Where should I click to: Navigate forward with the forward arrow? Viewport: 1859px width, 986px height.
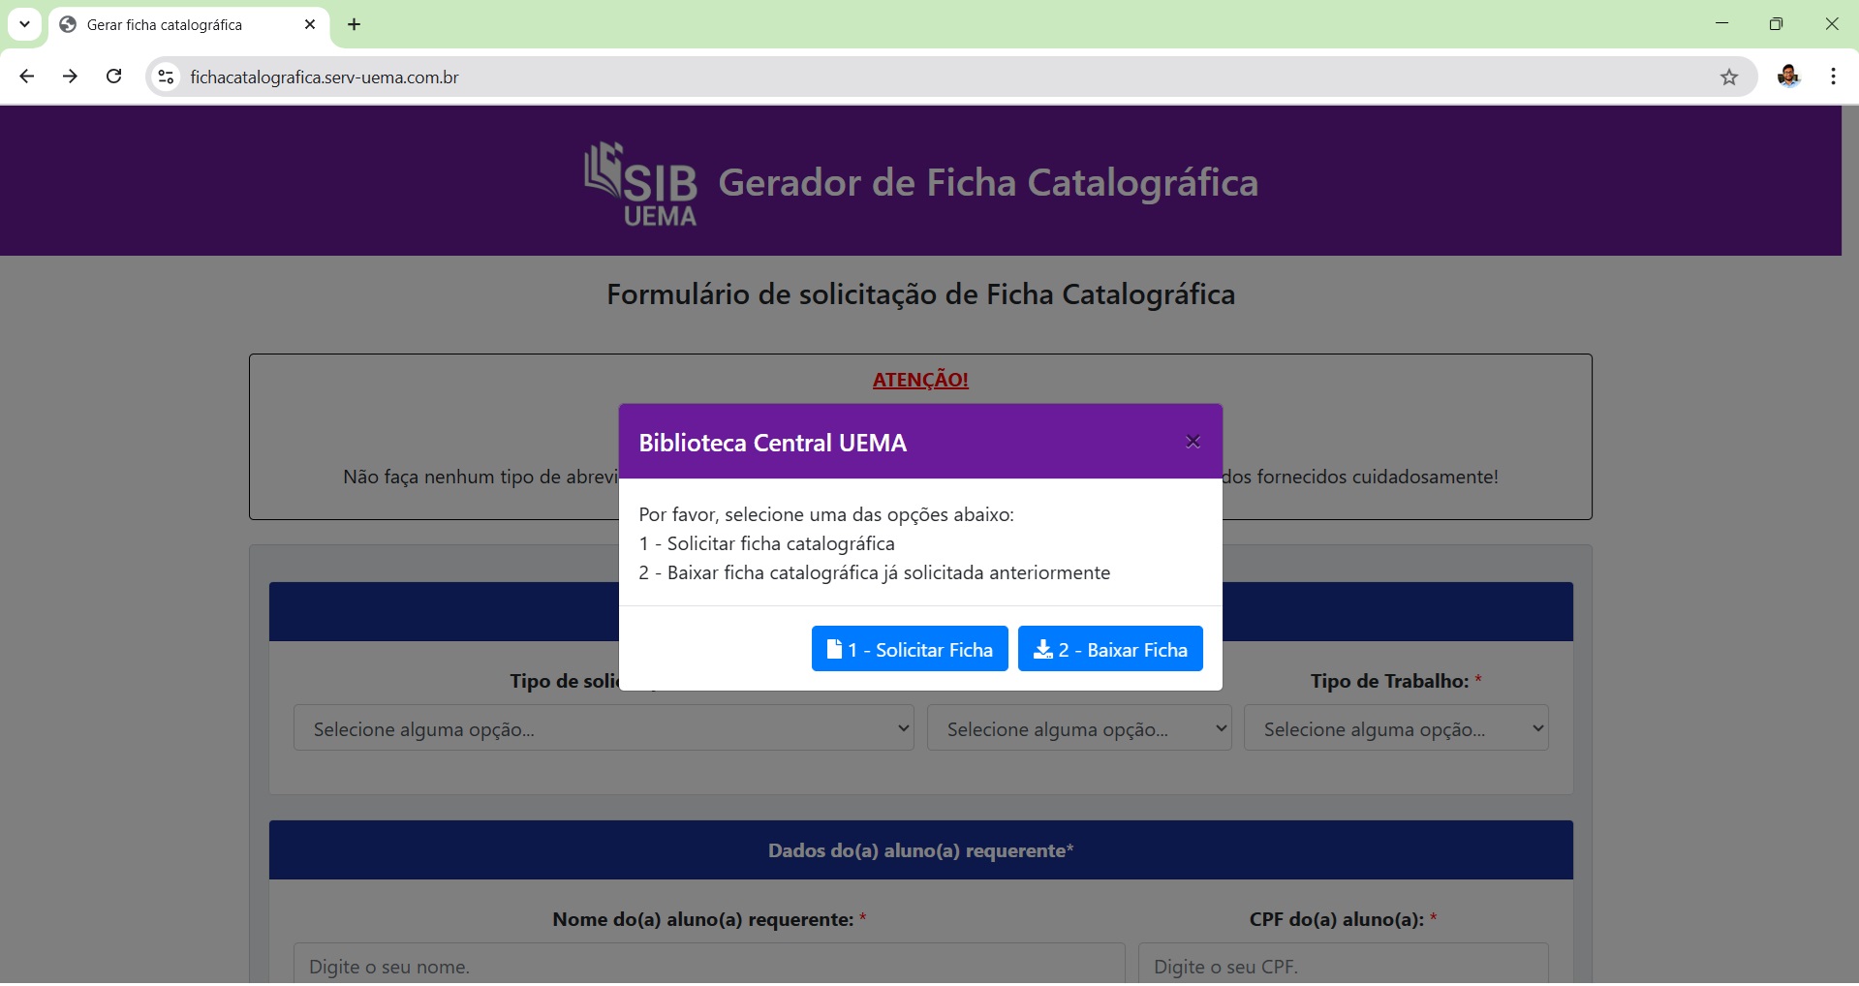point(70,77)
